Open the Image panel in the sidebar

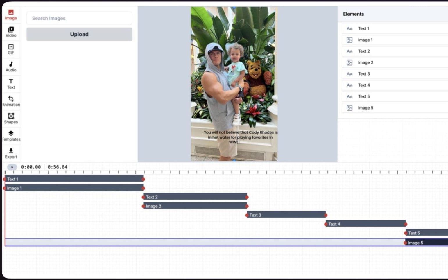[11, 15]
